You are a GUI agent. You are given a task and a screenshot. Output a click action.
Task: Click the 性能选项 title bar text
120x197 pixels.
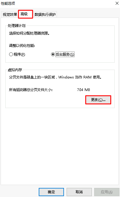8,4
